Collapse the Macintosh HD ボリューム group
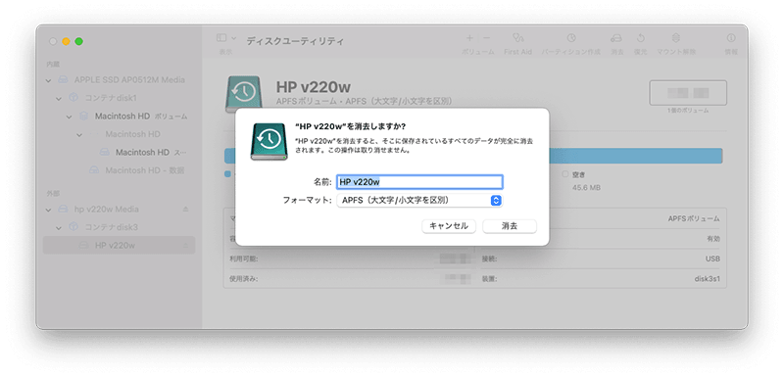Image resolution: width=784 pixels, height=377 pixels. point(70,117)
